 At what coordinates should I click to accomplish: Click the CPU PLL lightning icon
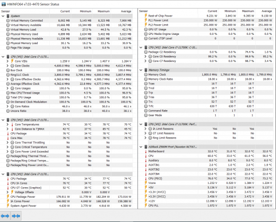146,205
